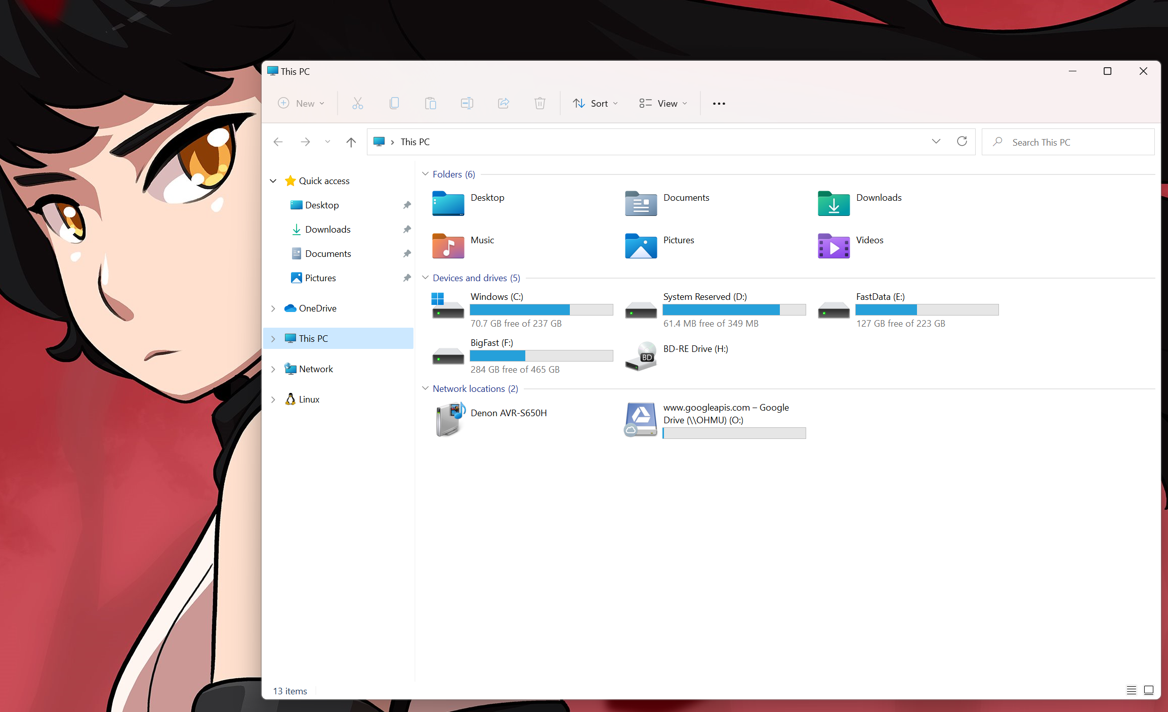Unpin Pictures via its pin icon

pos(407,278)
